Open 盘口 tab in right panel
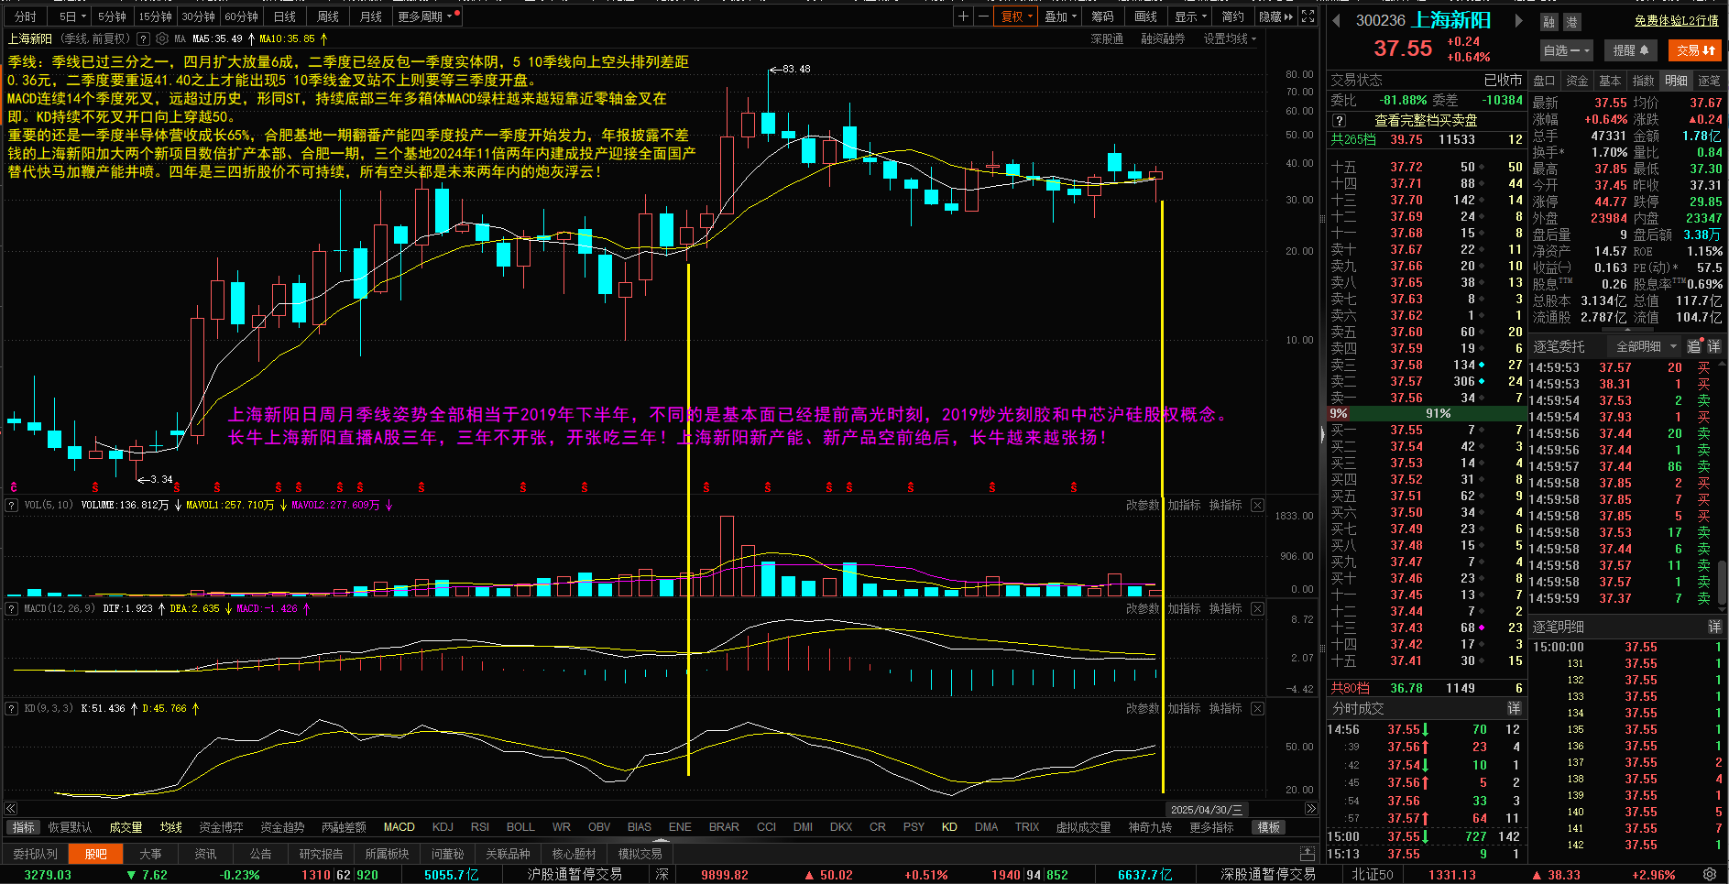 [1544, 81]
